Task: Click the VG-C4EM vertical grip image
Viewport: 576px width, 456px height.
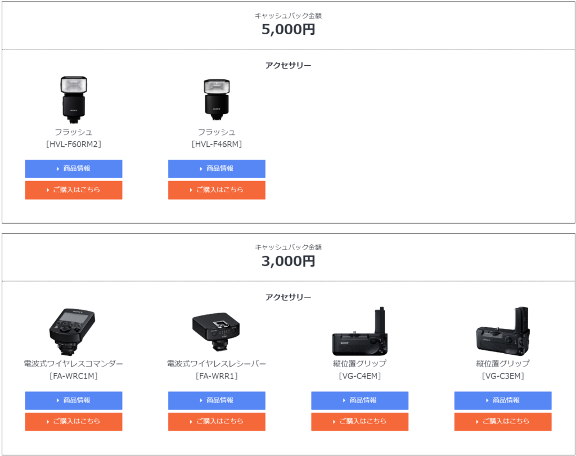Action: click(359, 331)
